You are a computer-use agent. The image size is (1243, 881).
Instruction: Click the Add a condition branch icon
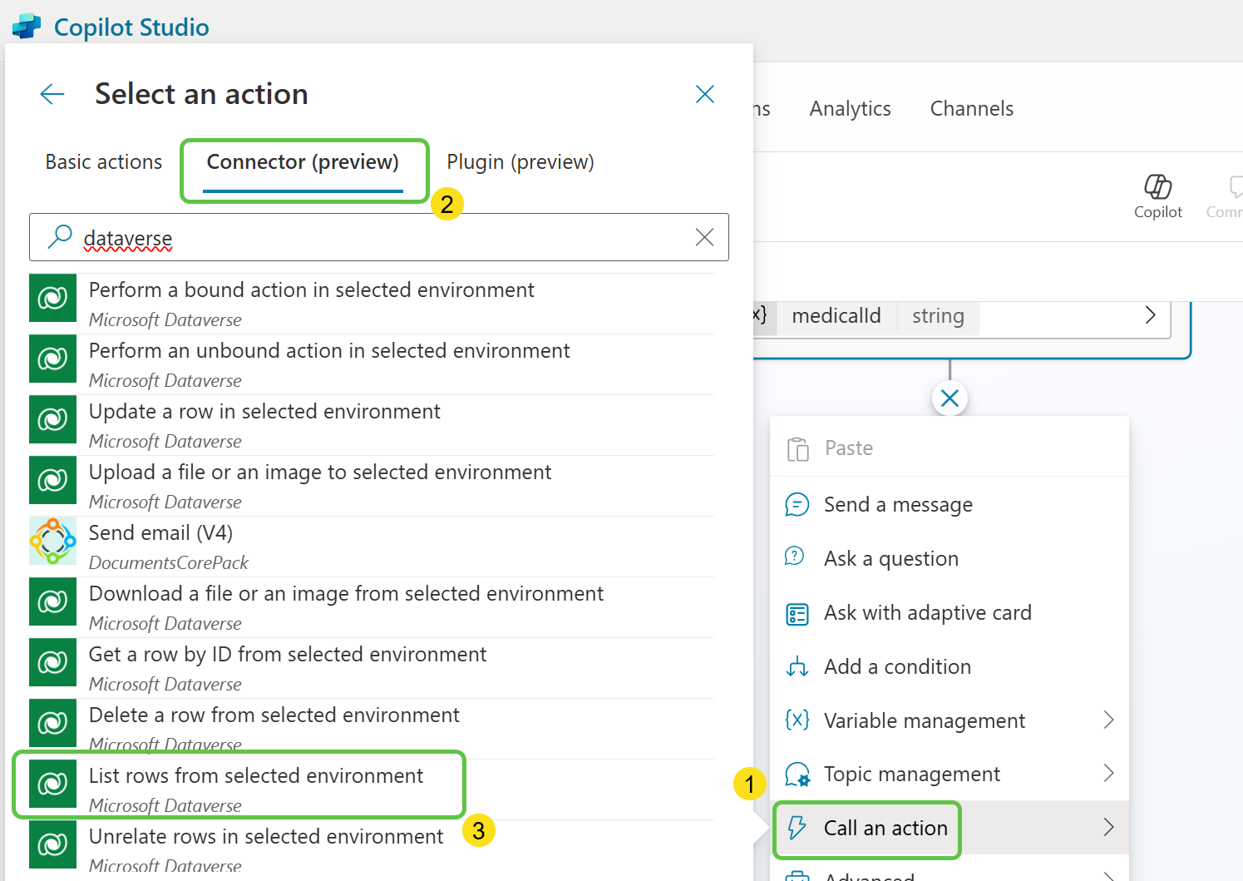click(x=797, y=666)
